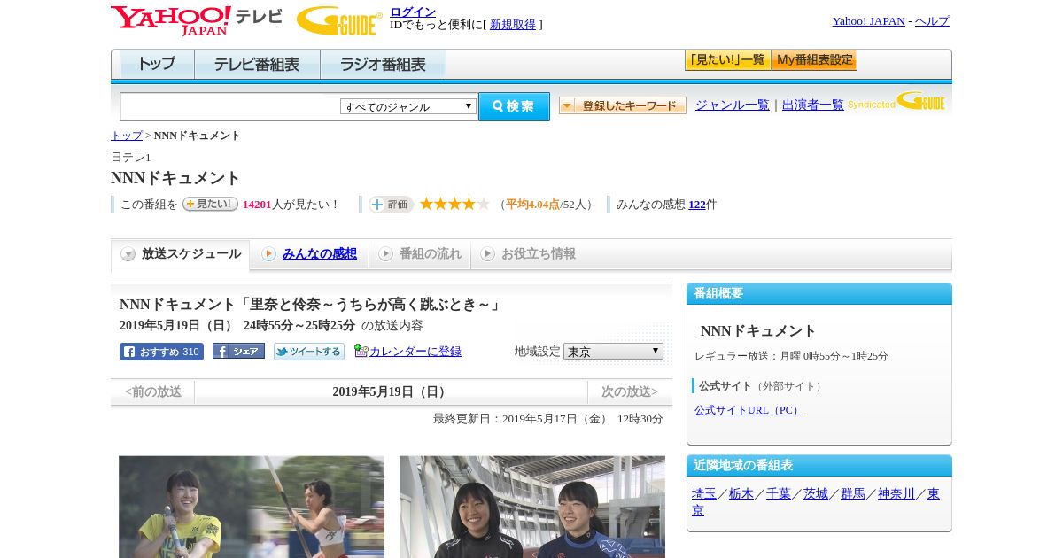Click the 新規取得 link
Image resolution: width=1063 pixels, height=558 pixels.
coord(513,25)
